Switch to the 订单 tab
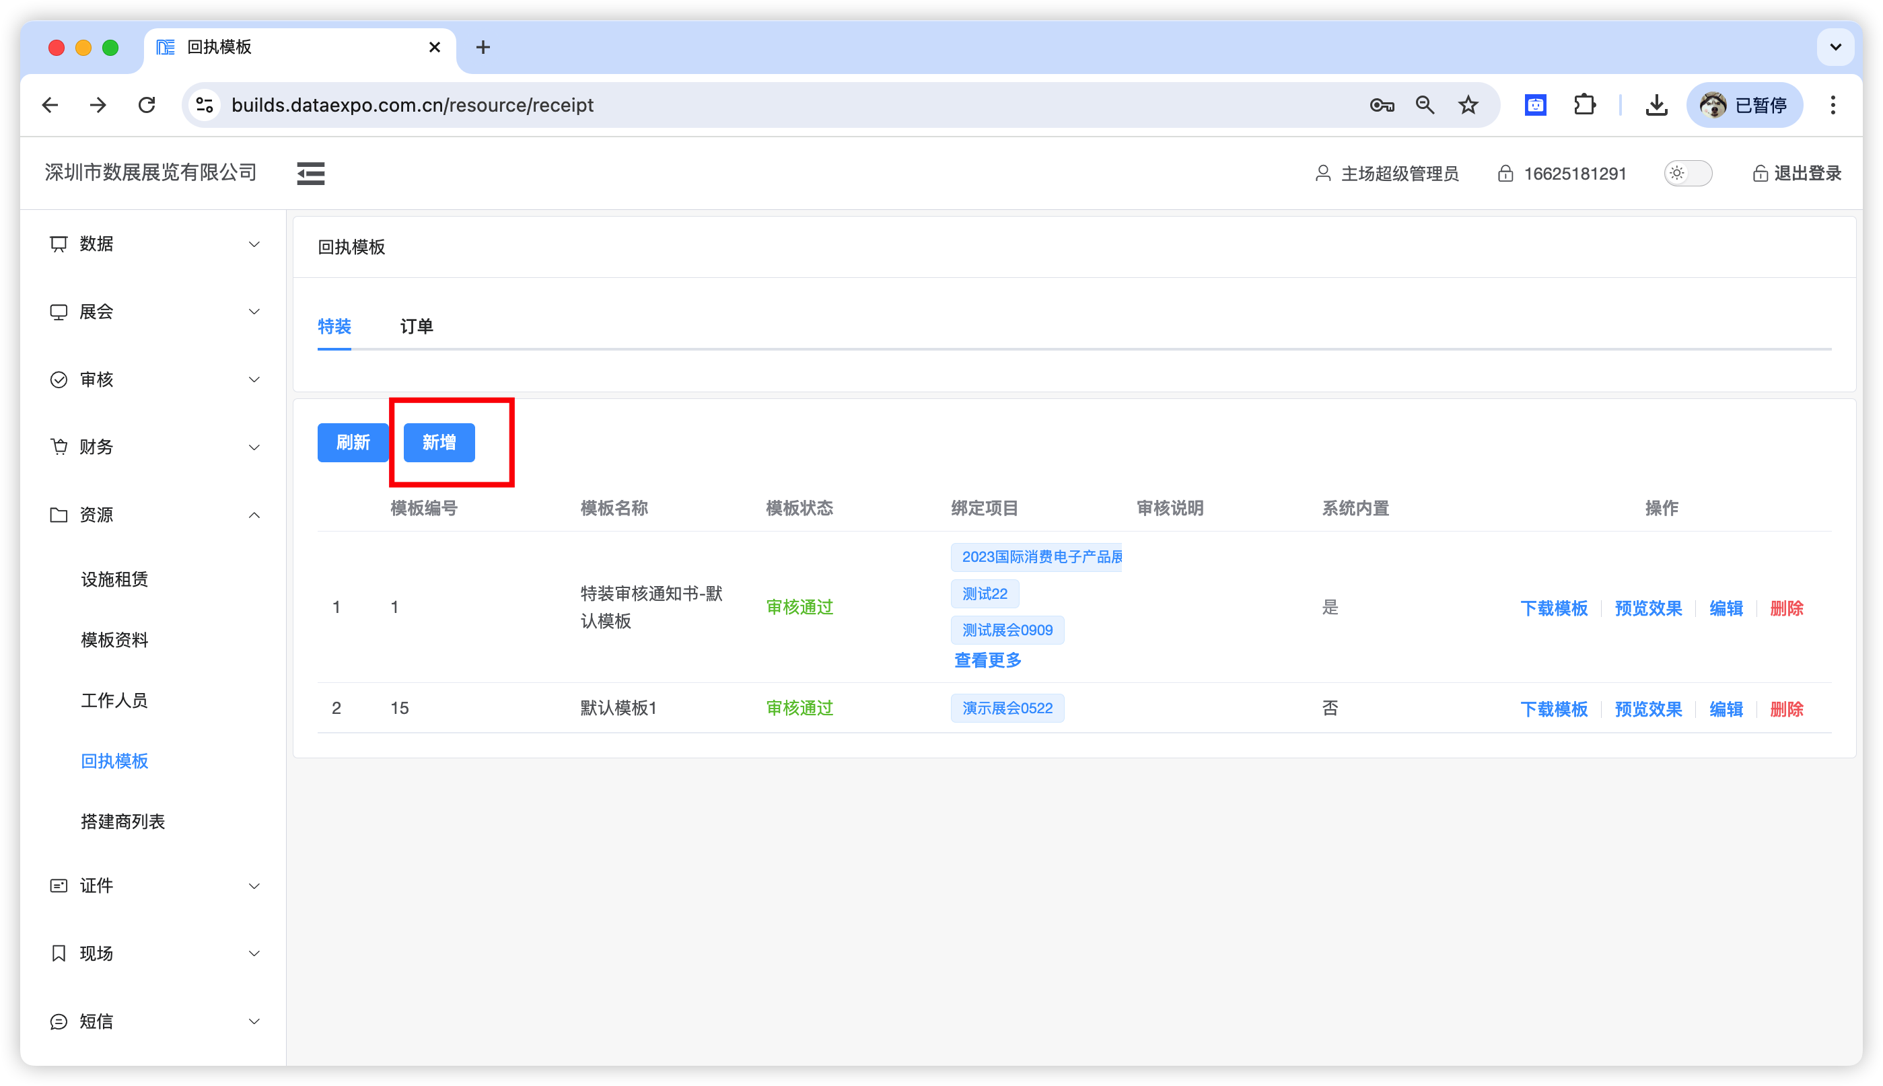 417,326
